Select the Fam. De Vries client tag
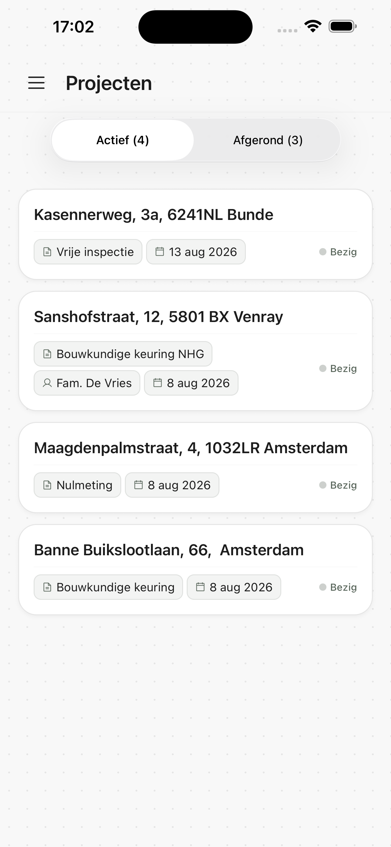391x847 pixels. pyautogui.click(x=87, y=383)
